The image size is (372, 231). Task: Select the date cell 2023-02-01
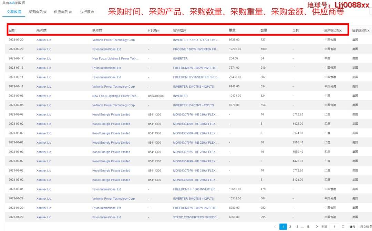point(16,189)
